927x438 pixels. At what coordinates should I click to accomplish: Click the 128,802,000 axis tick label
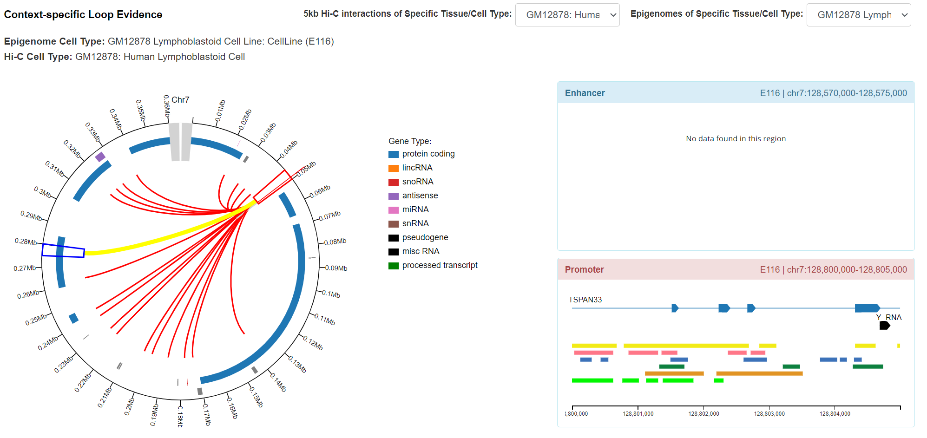(x=703, y=414)
